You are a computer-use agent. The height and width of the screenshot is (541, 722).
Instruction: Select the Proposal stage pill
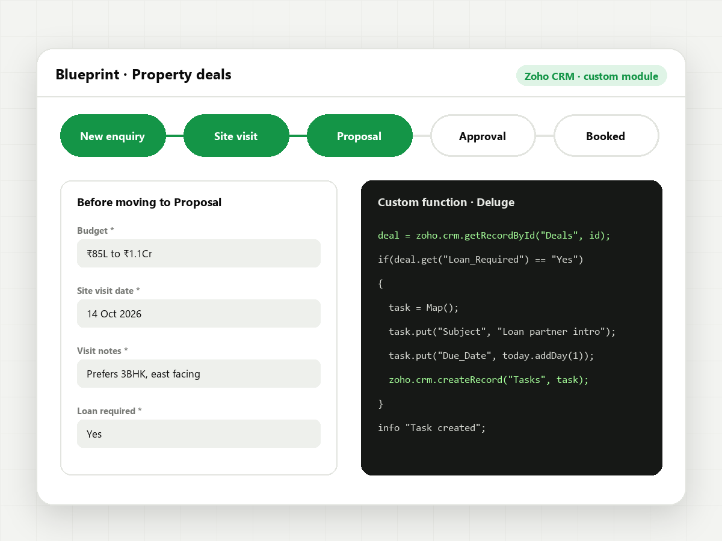pos(359,136)
